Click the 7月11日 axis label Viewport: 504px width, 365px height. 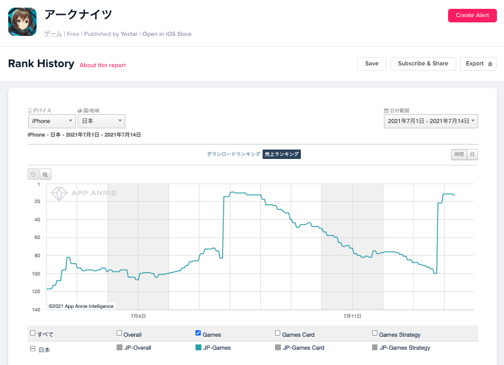[x=352, y=316]
